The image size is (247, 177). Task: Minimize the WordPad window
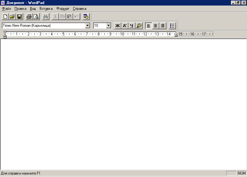pyautogui.click(x=233, y=3)
